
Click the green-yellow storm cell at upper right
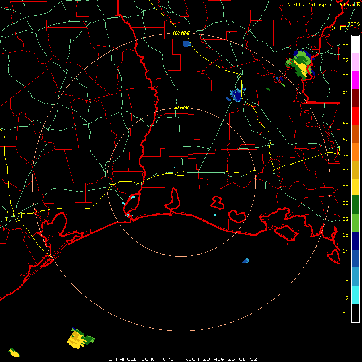coord(300,64)
